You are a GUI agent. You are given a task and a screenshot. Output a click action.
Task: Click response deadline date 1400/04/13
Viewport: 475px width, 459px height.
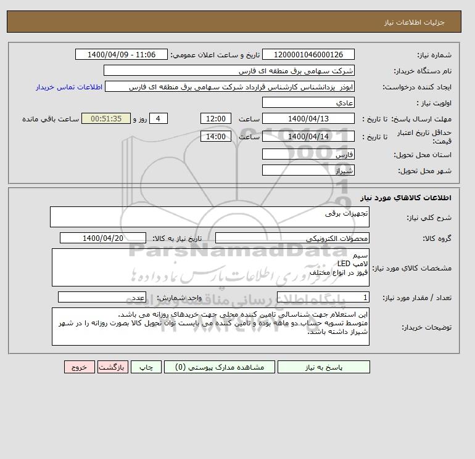pyautogui.click(x=308, y=119)
